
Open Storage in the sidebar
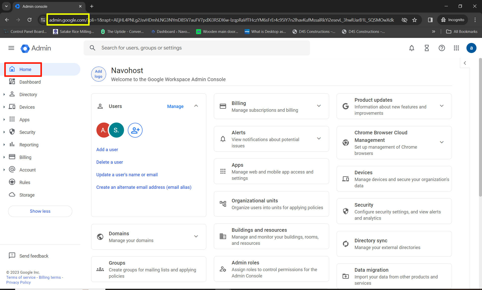40,195
